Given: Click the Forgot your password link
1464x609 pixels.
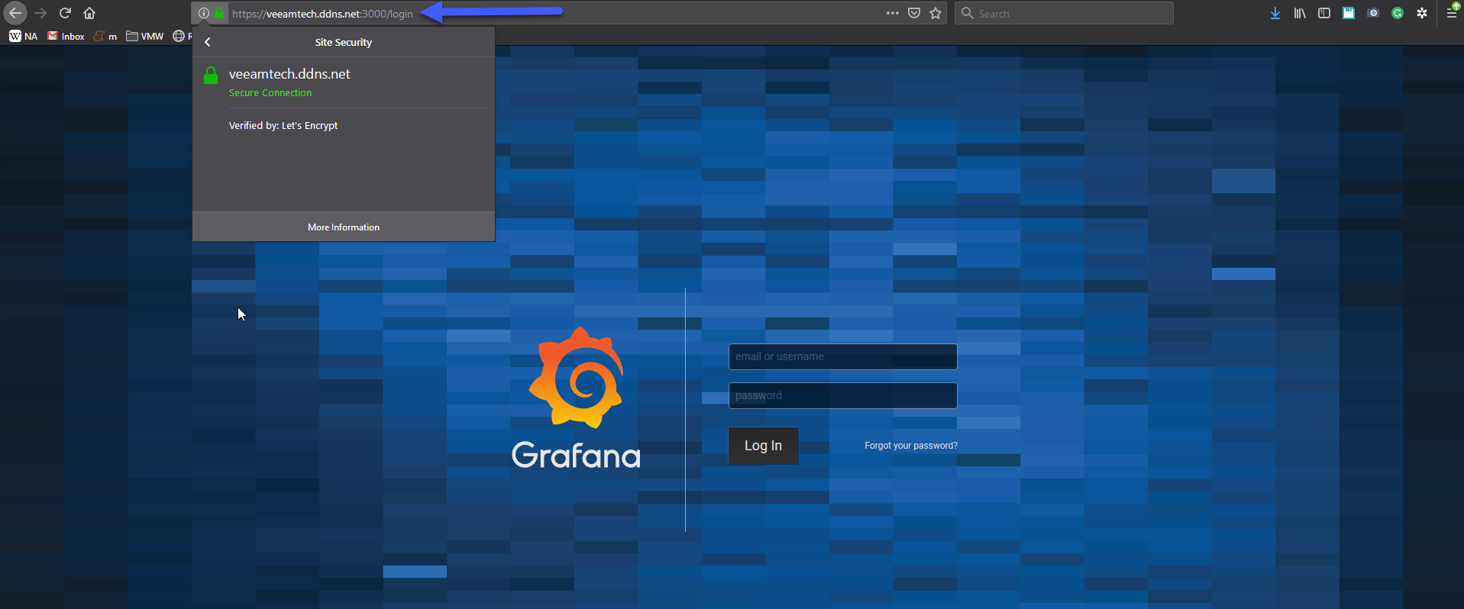Looking at the screenshot, I should [x=911, y=446].
